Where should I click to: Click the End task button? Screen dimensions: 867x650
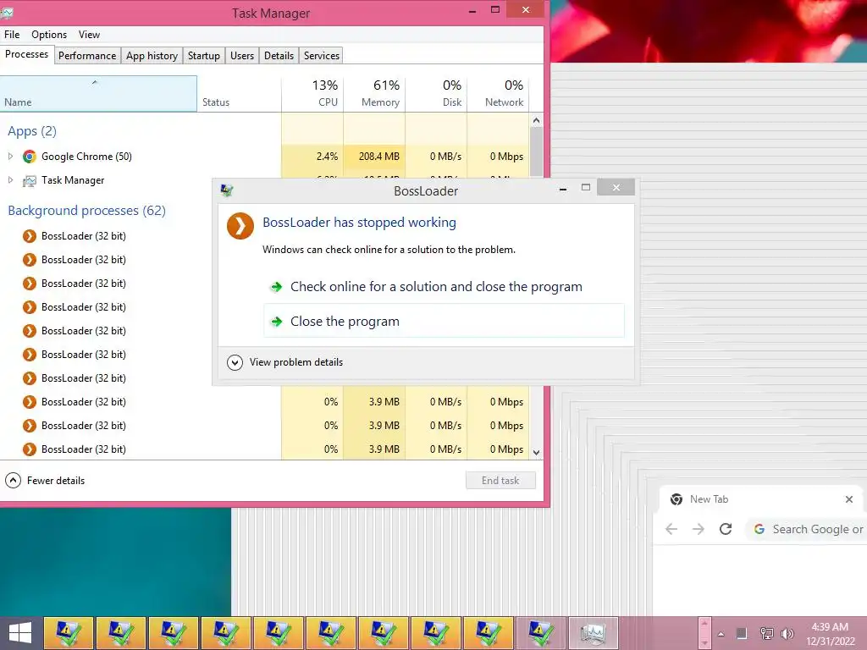[500, 481]
